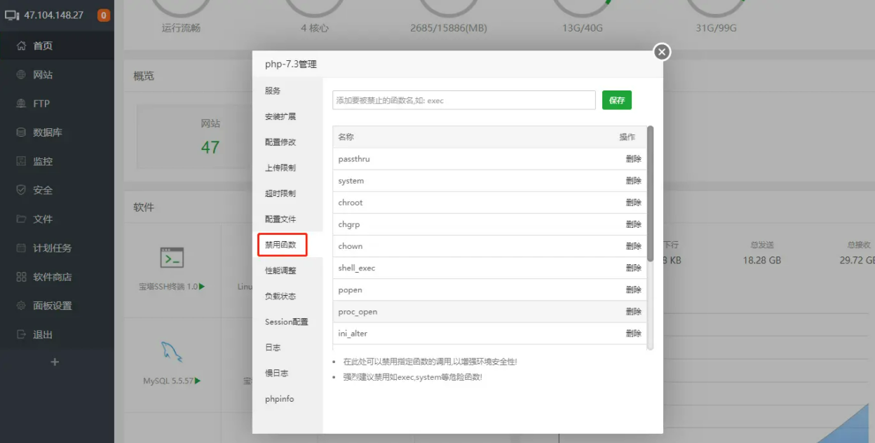
Task: Click the gear icon for 面板设置
Action: click(21, 306)
